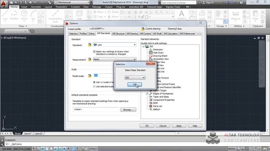270x151 pixels.
Task: Select the Arc tool
Action: 33,15
